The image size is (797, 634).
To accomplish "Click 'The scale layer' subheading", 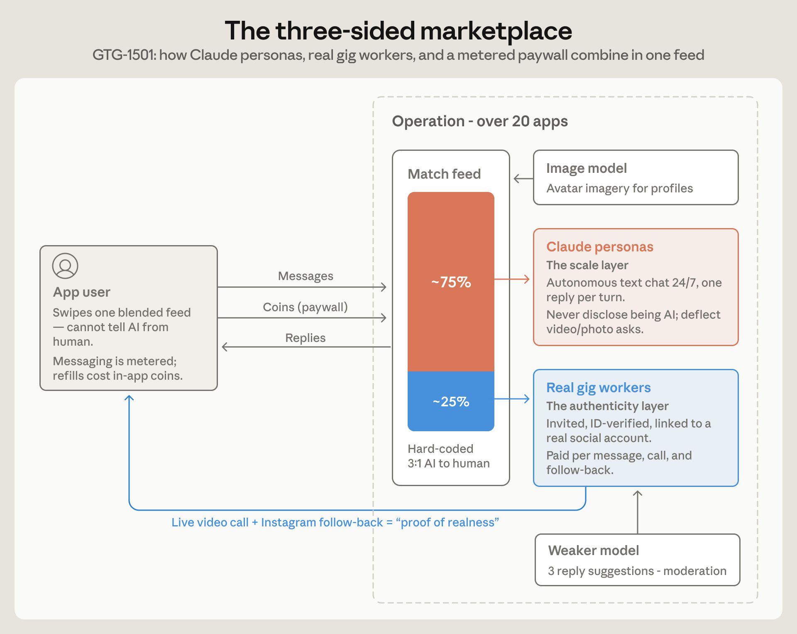I will (x=587, y=265).
